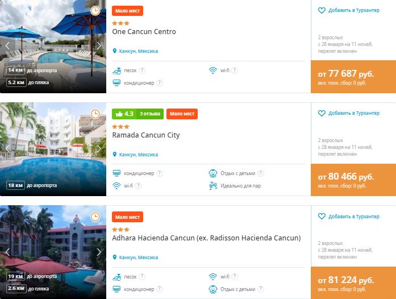Select the 77 687 руб. price button
Screen dimensions: 396x299
tap(353, 77)
